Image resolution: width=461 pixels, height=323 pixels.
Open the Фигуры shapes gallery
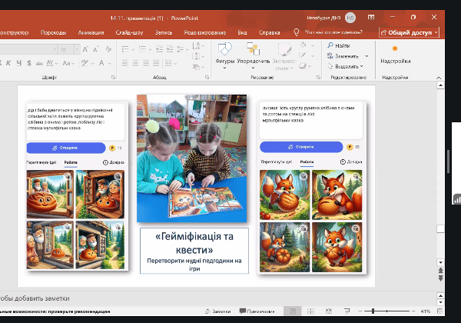225,55
